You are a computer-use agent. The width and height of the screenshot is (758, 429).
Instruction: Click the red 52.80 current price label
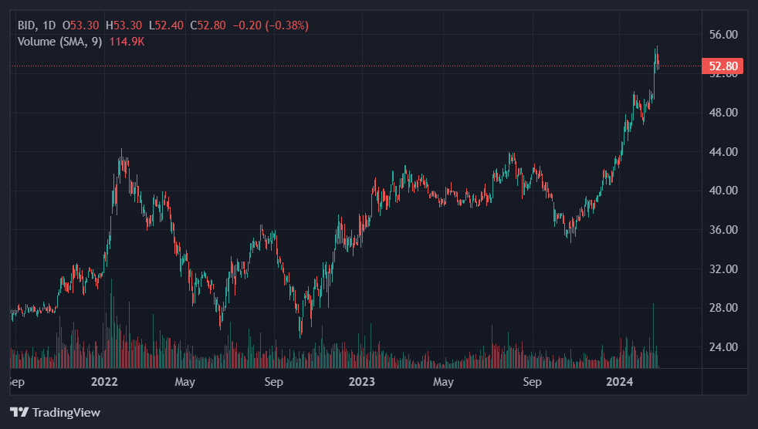click(726, 66)
